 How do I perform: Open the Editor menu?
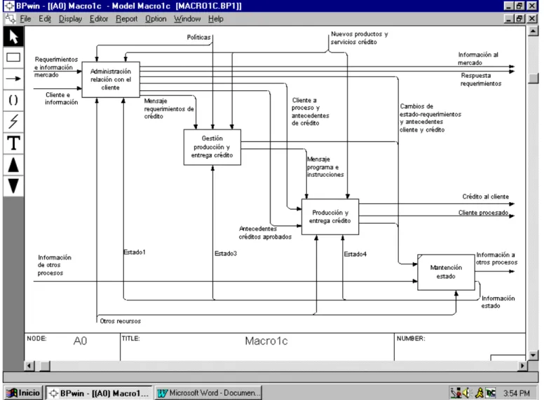[x=99, y=19]
